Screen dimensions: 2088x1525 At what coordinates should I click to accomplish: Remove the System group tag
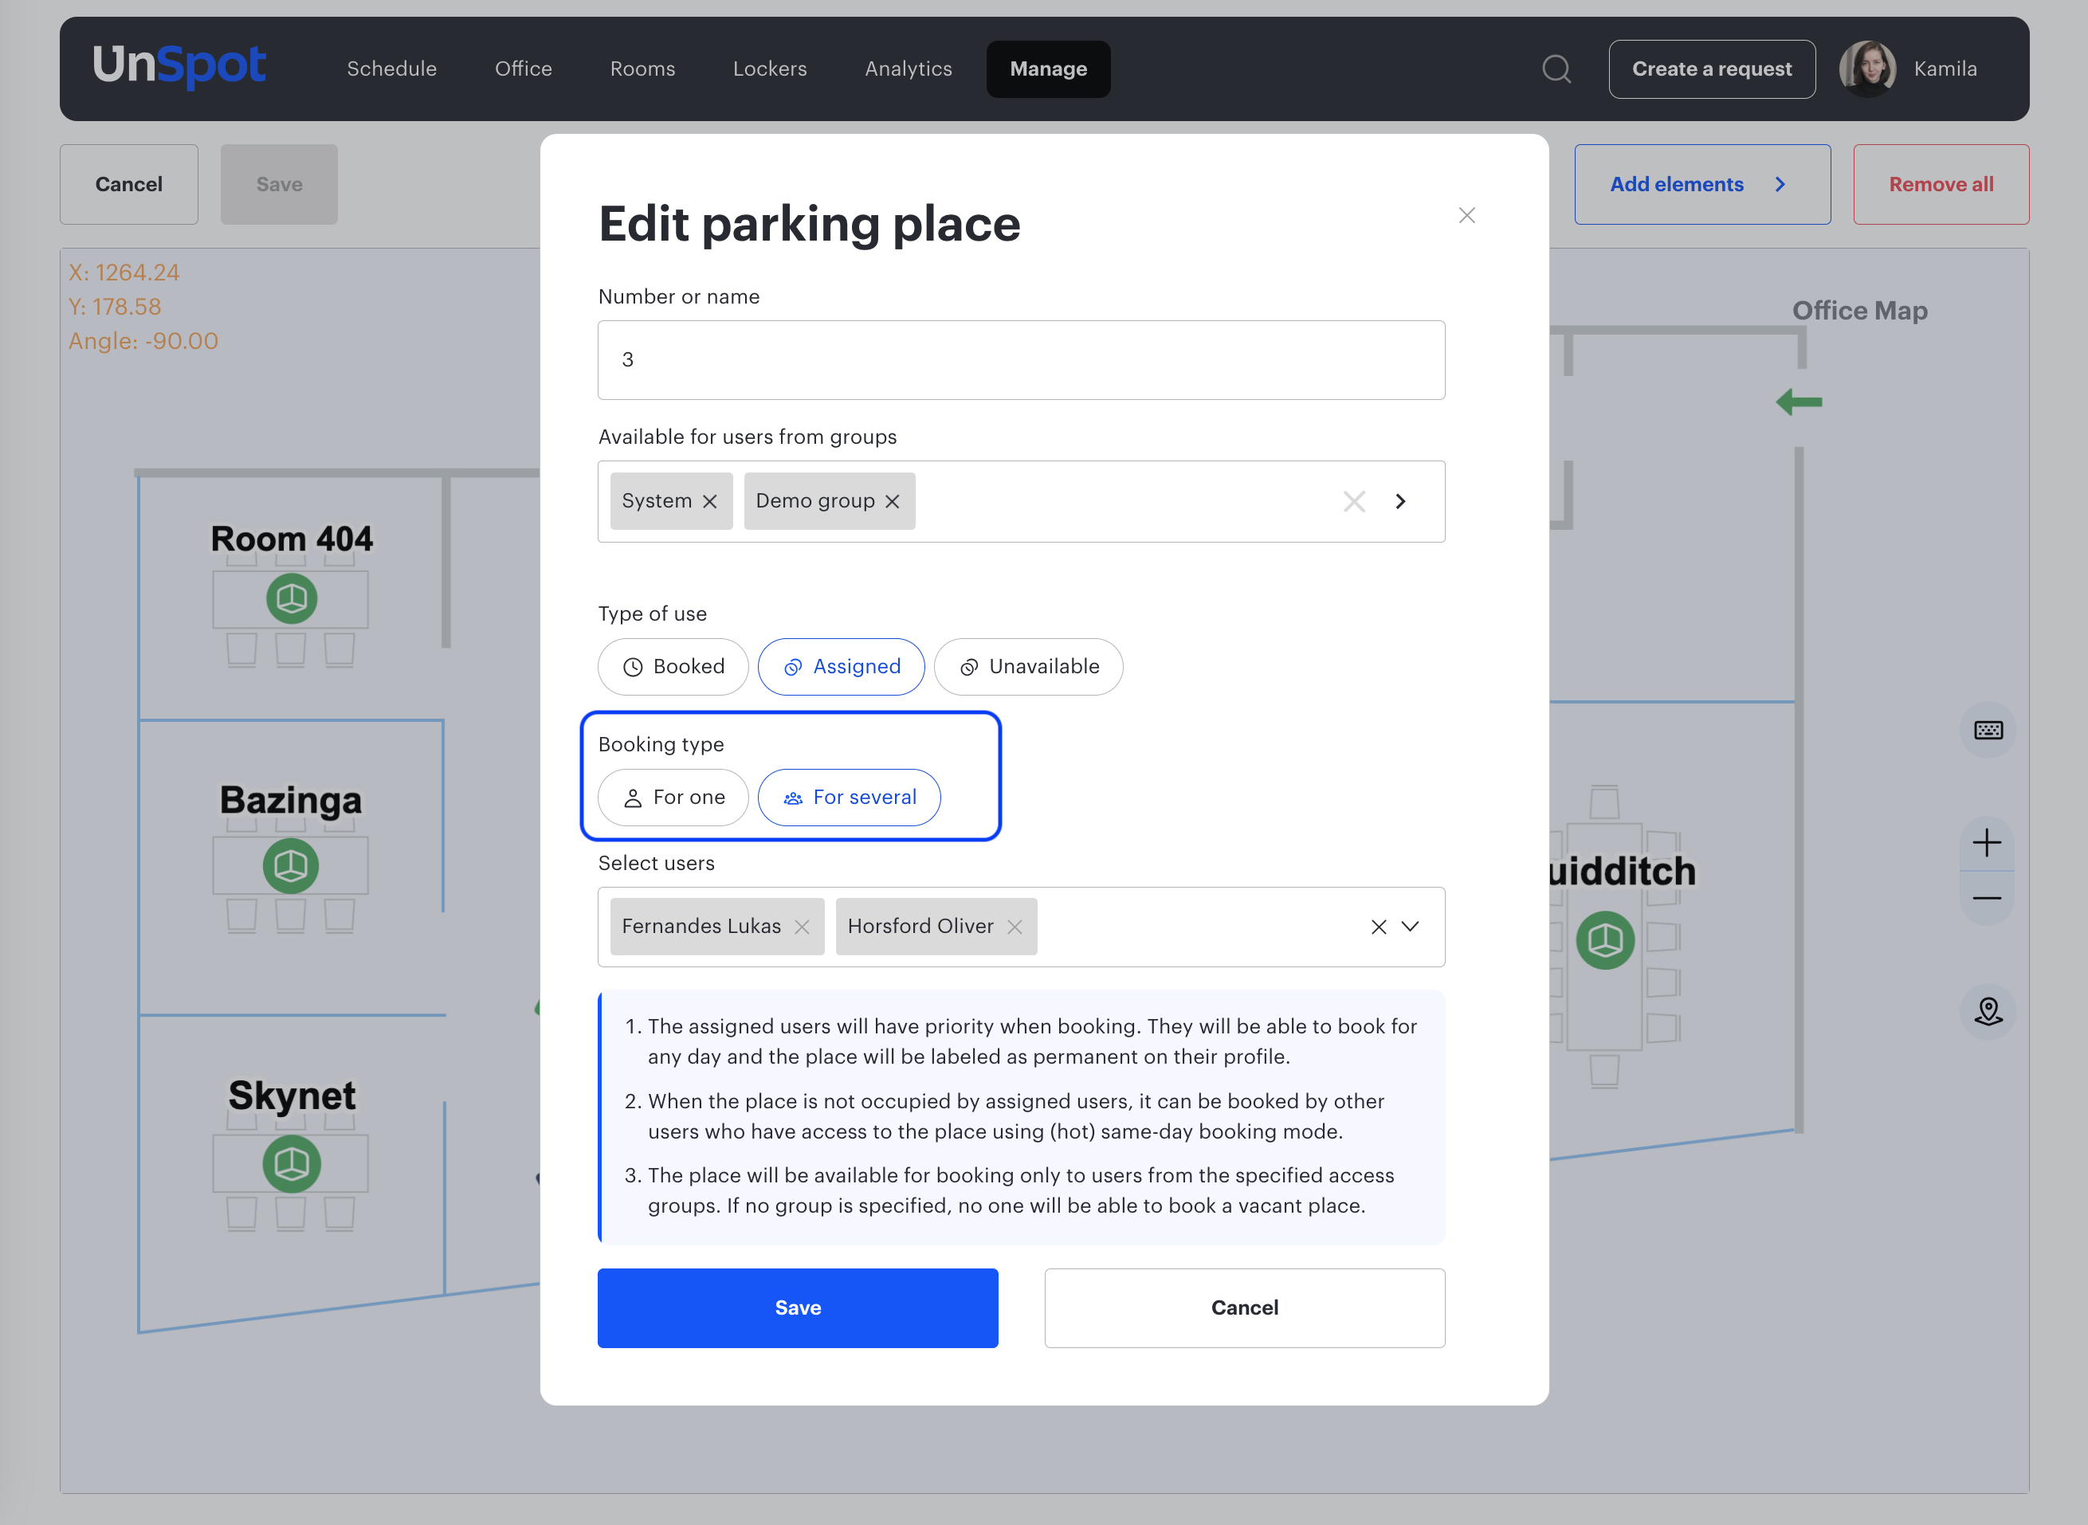pos(710,501)
